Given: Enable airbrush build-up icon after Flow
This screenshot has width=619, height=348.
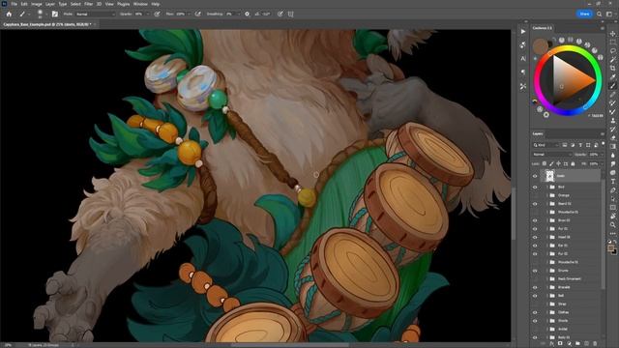Looking at the screenshot, I should coord(198,14).
